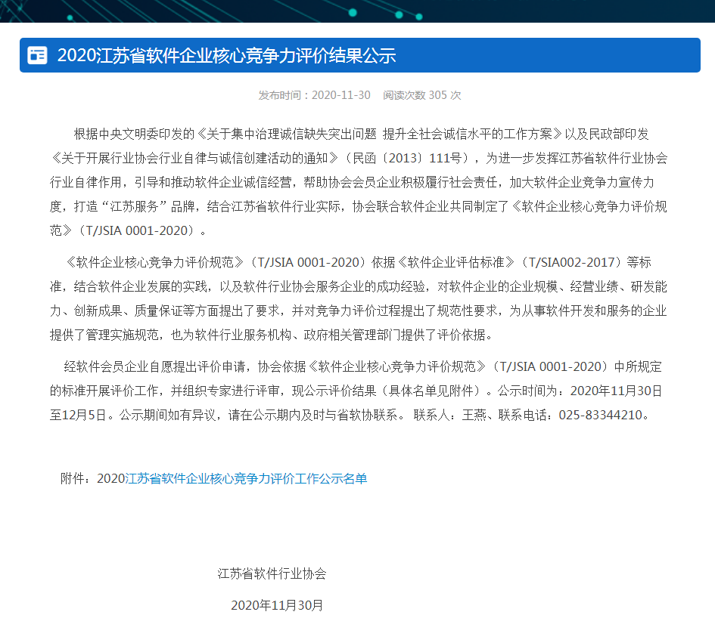The width and height of the screenshot is (715, 618).
Task: Click the closing date 2020年11月30月
Action: tap(277, 605)
